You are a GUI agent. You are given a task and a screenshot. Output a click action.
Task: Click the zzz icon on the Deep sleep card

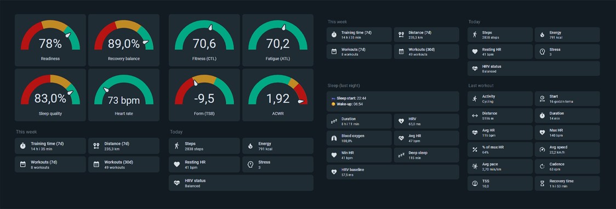[x=401, y=155]
